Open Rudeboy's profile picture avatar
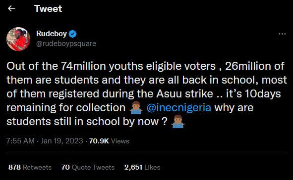The height and width of the screenshot is (180, 293). pos(18,39)
